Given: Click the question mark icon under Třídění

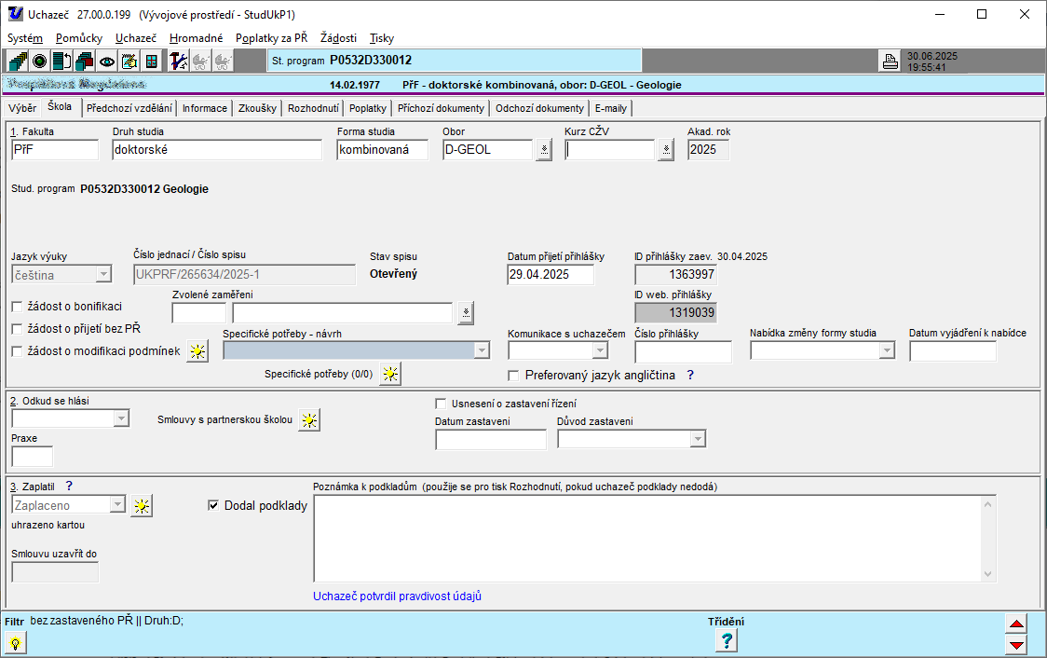Looking at the screenshot, I should click(x=727, y=640).
